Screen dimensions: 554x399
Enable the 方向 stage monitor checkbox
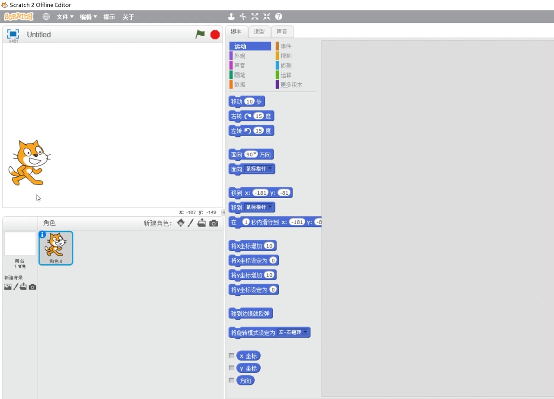[x=232, y=380]
